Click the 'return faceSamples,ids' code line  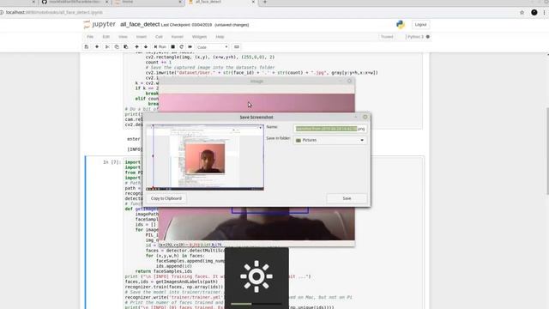[x=164, y=271]
